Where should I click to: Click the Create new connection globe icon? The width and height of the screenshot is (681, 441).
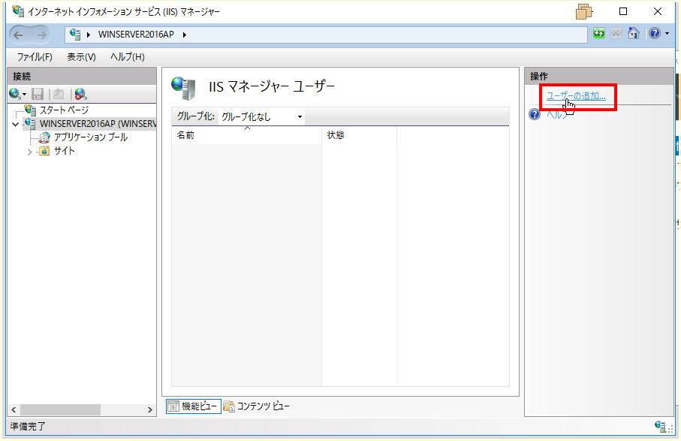pyautogui.click(x=14, y=94)
